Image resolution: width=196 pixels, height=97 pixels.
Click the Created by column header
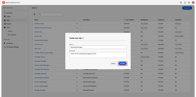pyautogui.click(x=178, y=20)
